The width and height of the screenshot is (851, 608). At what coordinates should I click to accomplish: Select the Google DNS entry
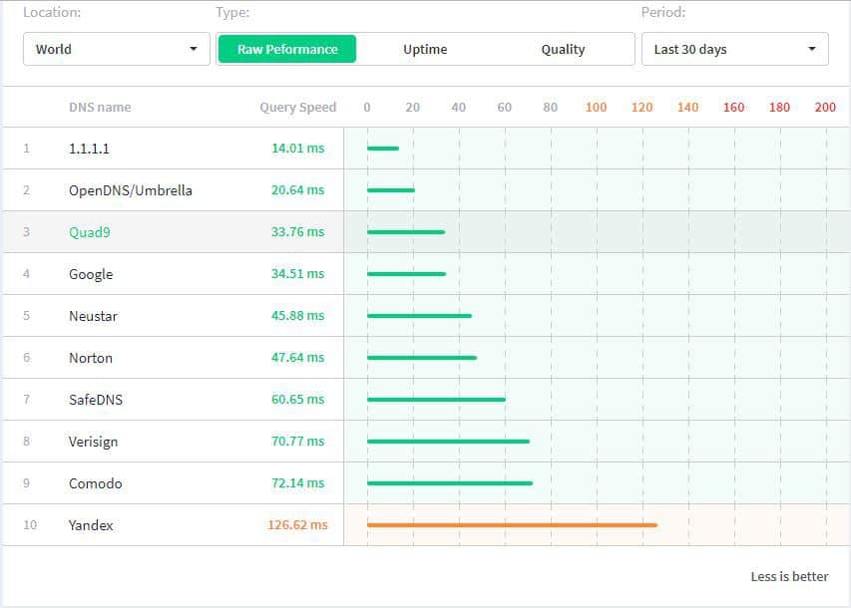(x=91, y=274)
